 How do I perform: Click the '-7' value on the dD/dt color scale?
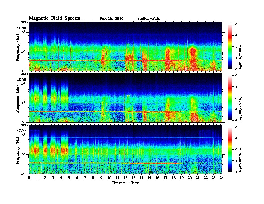(236, 98)
